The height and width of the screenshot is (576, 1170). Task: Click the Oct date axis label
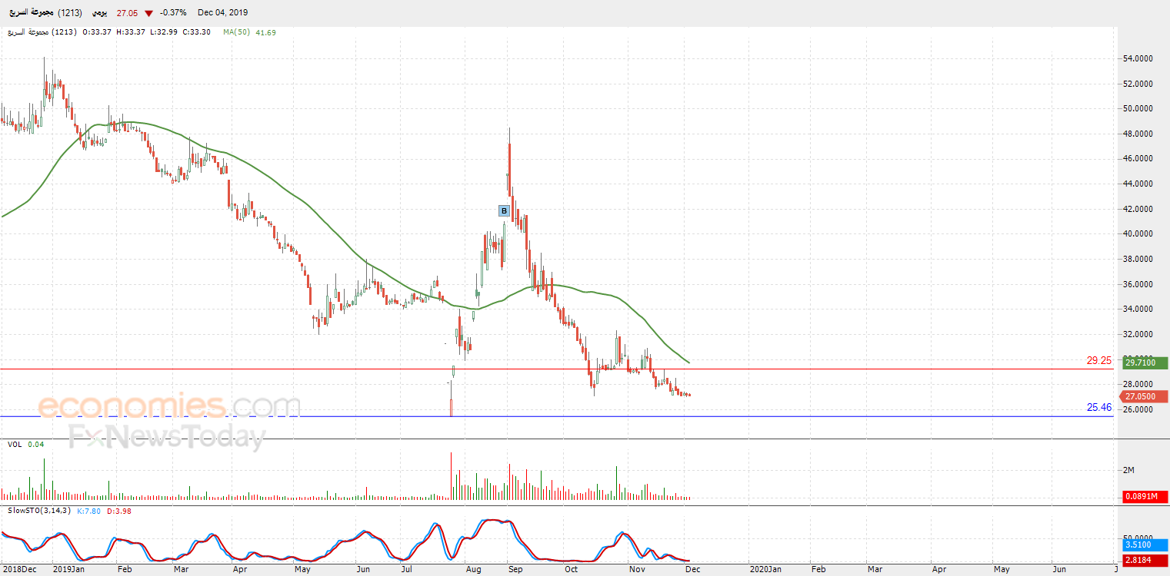572,570
